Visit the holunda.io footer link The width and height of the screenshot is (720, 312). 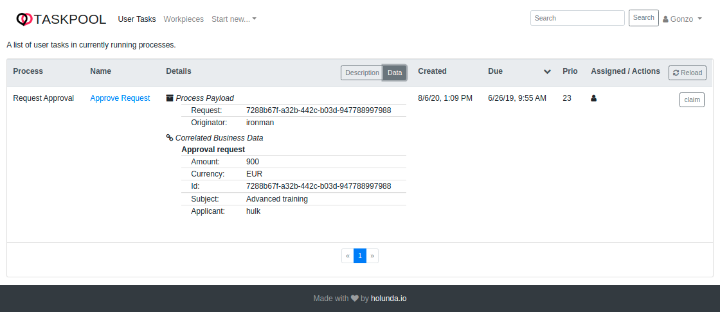388,299
